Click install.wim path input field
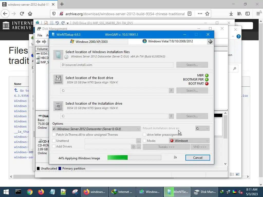Viewport: 263px width, 197px height. coord(117,65)
